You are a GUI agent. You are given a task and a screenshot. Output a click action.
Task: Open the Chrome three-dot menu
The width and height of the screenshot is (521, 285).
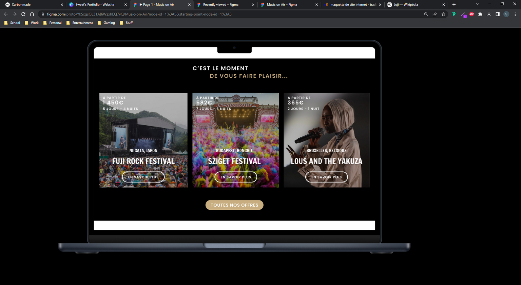tap(515, 14)
